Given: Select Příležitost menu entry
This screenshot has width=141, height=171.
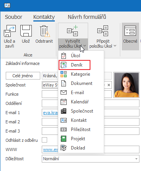Looking at the screenshot, I should 81,129.
